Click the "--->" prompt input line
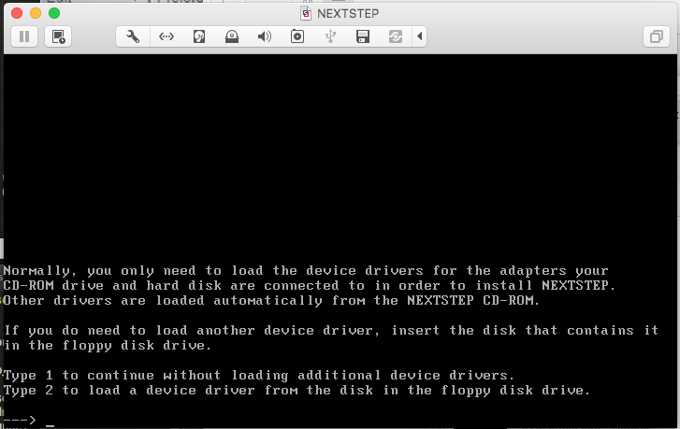 [x=29, y=420]
